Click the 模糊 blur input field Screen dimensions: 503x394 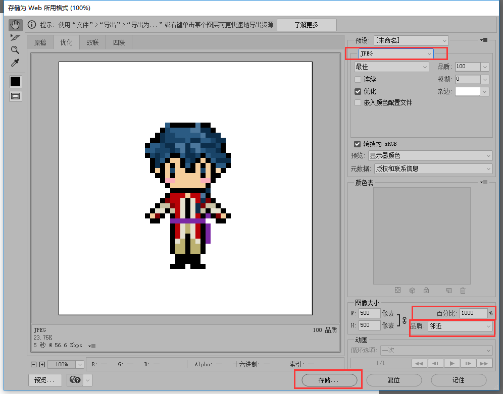468,79
